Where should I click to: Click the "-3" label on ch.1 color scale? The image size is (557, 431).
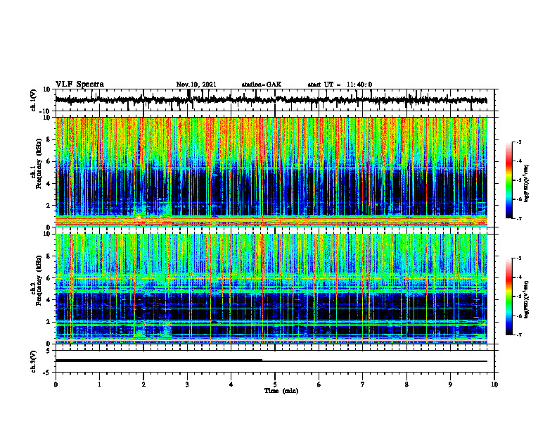tap(518, 142)
